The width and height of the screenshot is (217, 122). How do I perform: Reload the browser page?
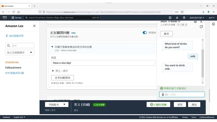13,12
